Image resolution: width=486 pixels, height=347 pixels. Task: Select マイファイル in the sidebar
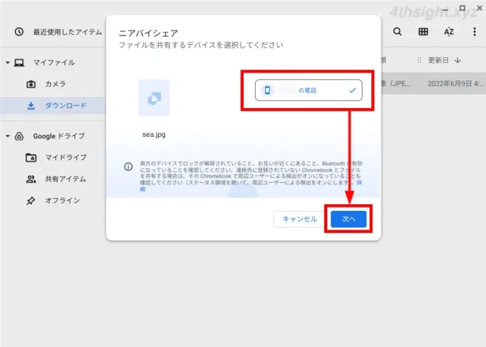(x=54, y=63)
